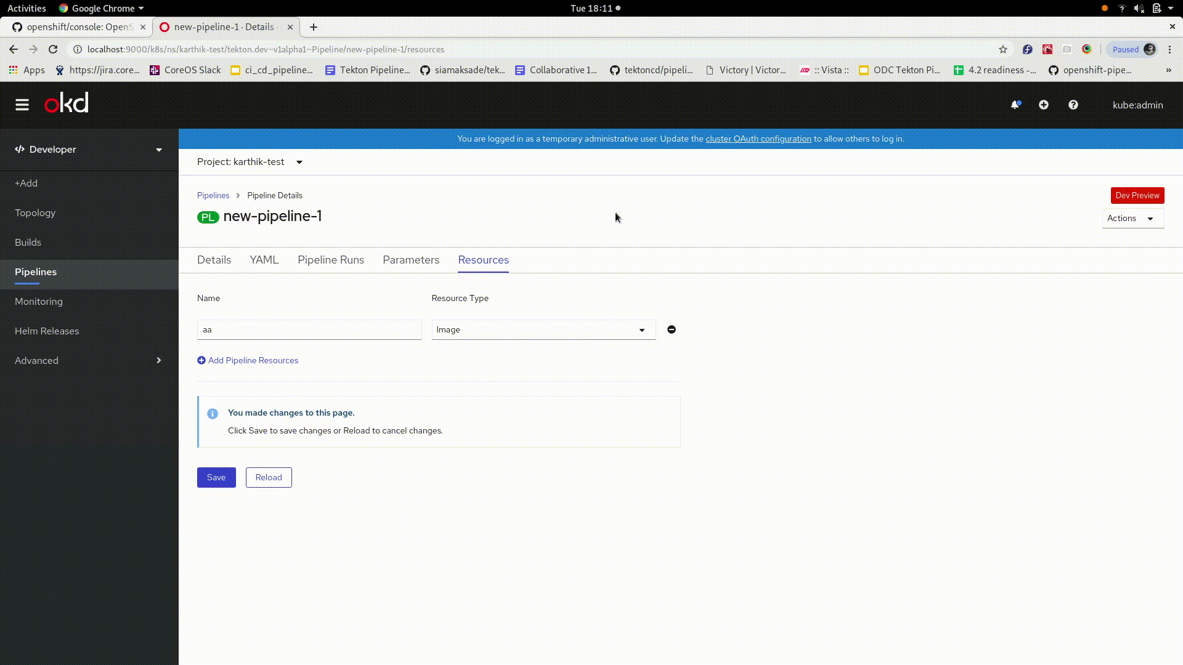The image size is (1183, 665).
Task: Open the Ubuntu Activities overview
Action: [26, 8]
